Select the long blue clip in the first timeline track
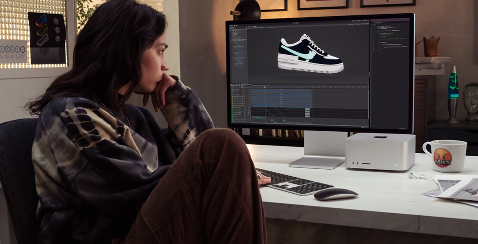Viewport: 478px width, 244px height. (282, 90)
